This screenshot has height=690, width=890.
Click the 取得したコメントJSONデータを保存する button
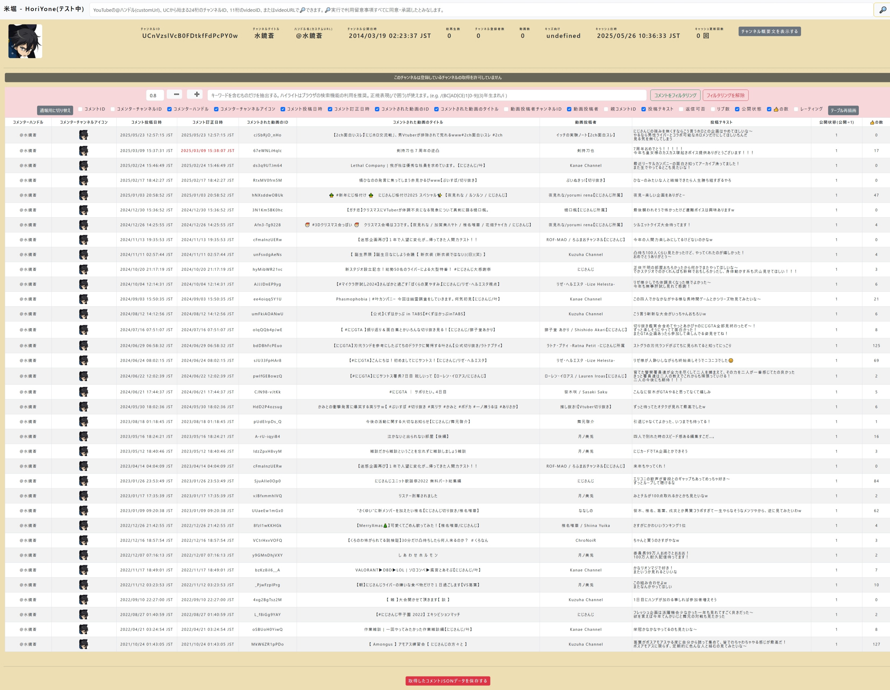tap(447, 681)
